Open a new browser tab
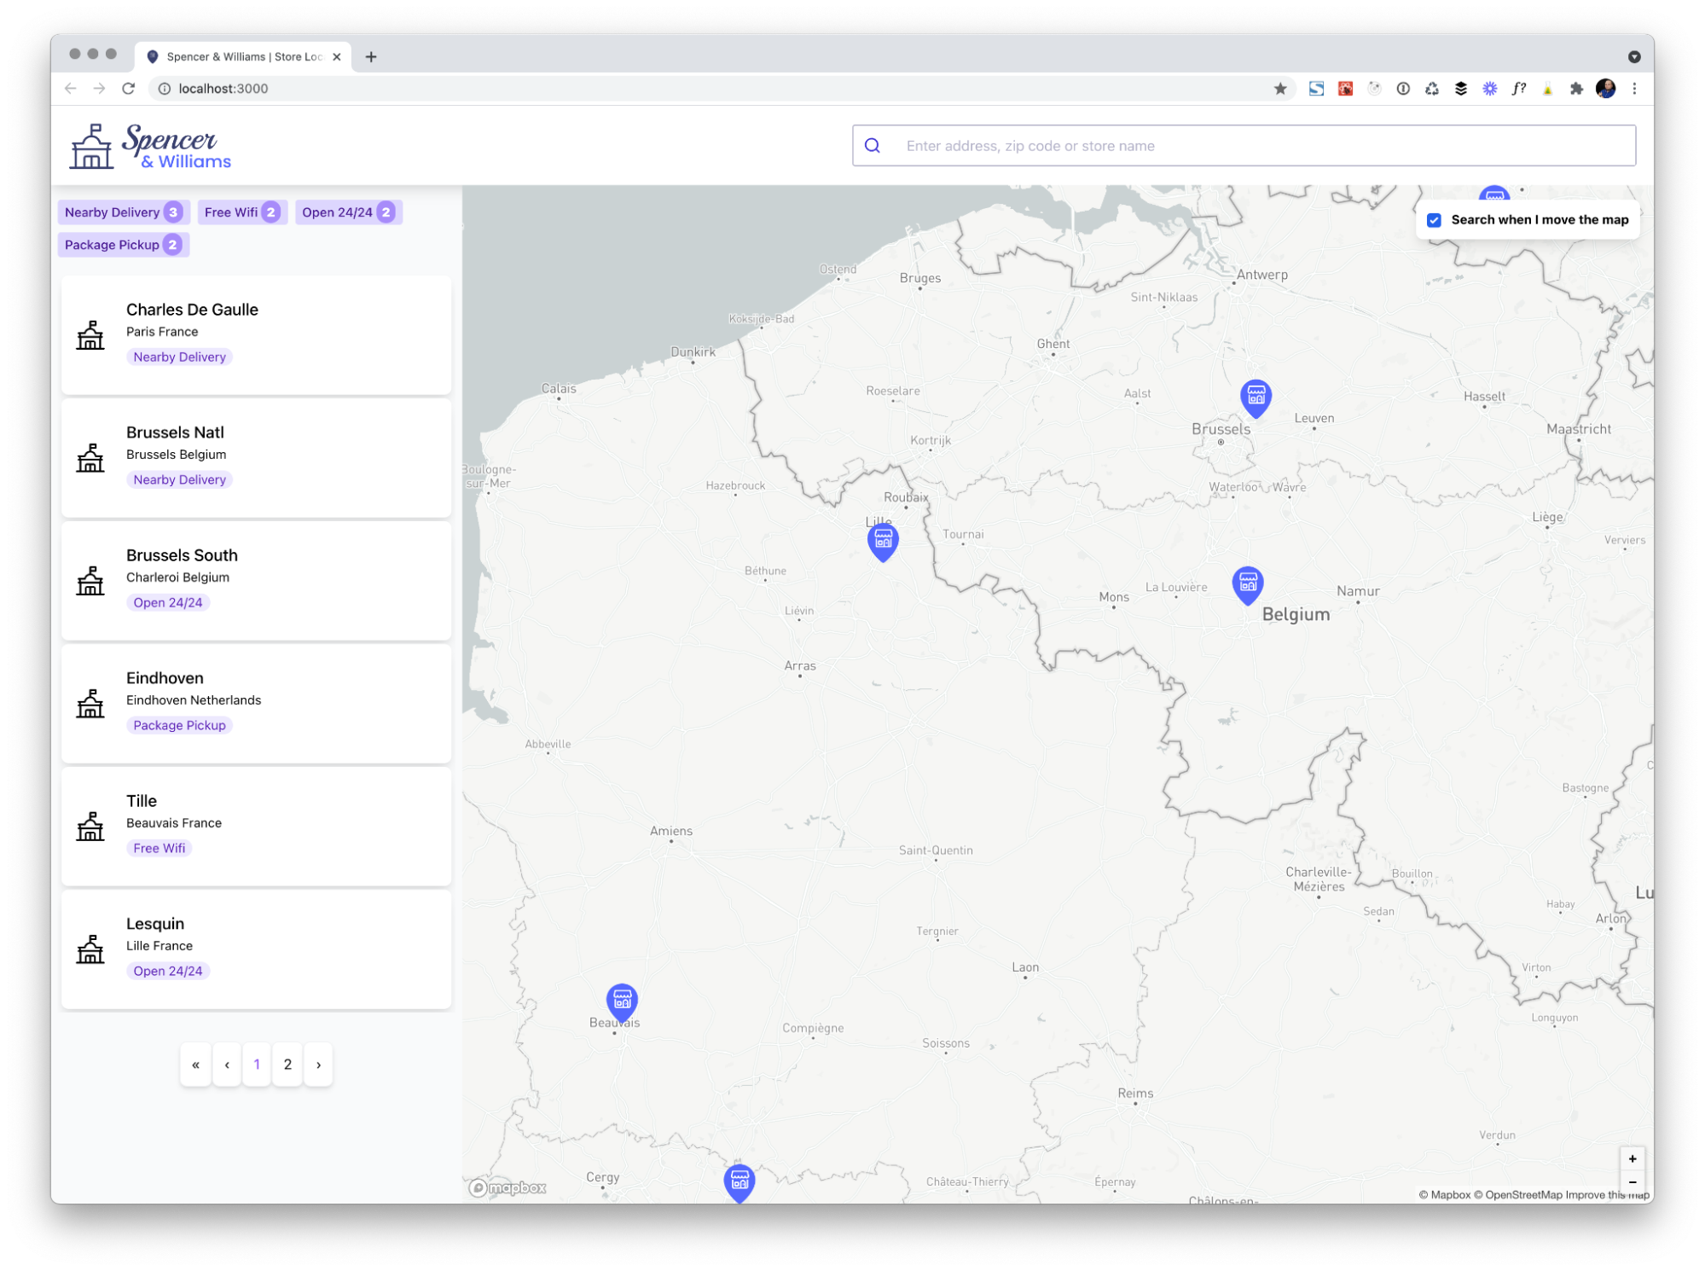 [x=371, y=57]
